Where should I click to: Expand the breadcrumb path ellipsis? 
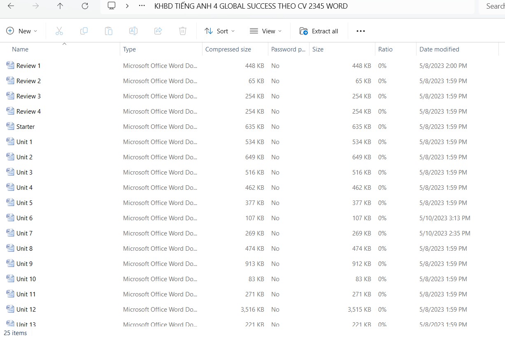coord(142,6)
